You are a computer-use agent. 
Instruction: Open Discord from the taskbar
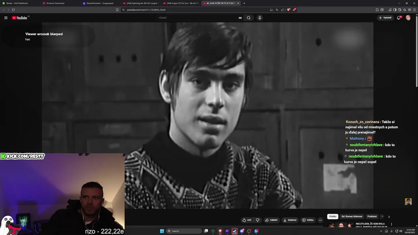(242, 231)
